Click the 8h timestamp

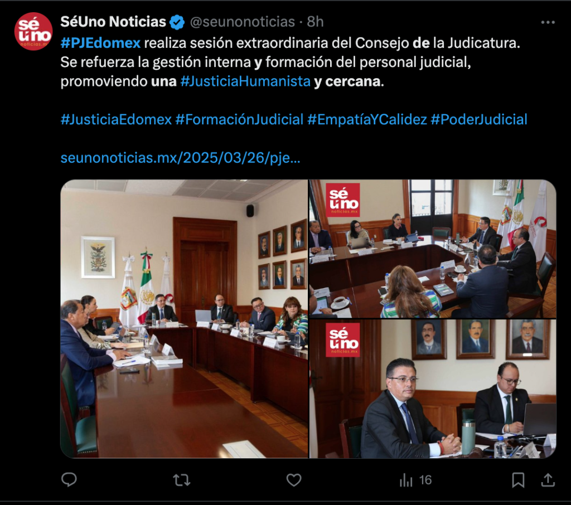click(x=315, y=22)
